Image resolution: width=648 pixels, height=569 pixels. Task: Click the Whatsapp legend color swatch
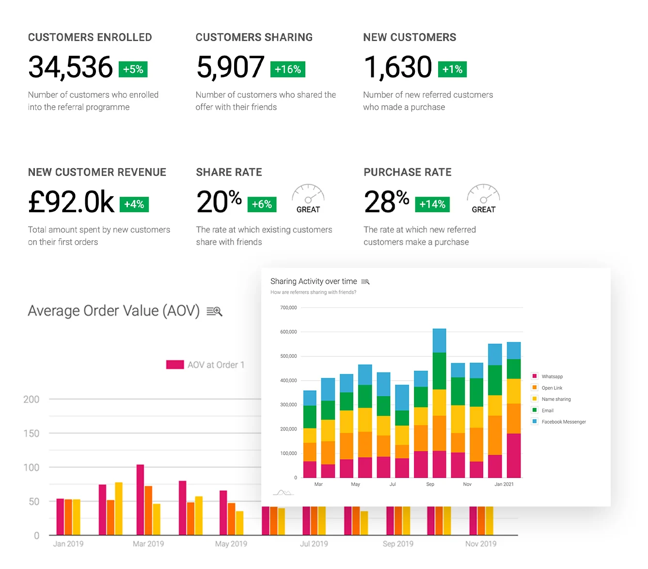pyautogui.click(x=535, y=376)
